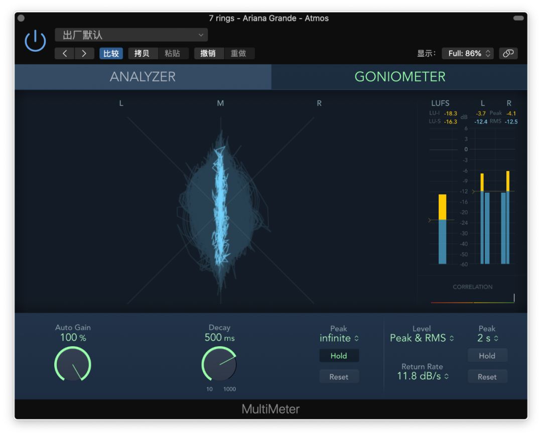Open the Return Rate 11.8 dB/s selector
Image resolution: width=542 pixels, height=436 pixels.
click(422, 376)
